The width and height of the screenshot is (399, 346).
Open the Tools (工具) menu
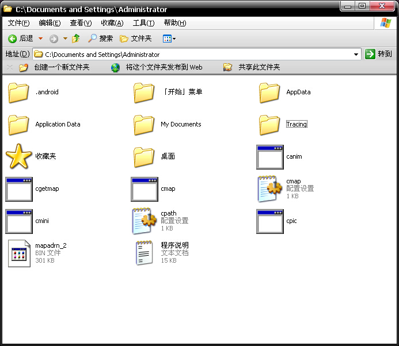point(143,23)
